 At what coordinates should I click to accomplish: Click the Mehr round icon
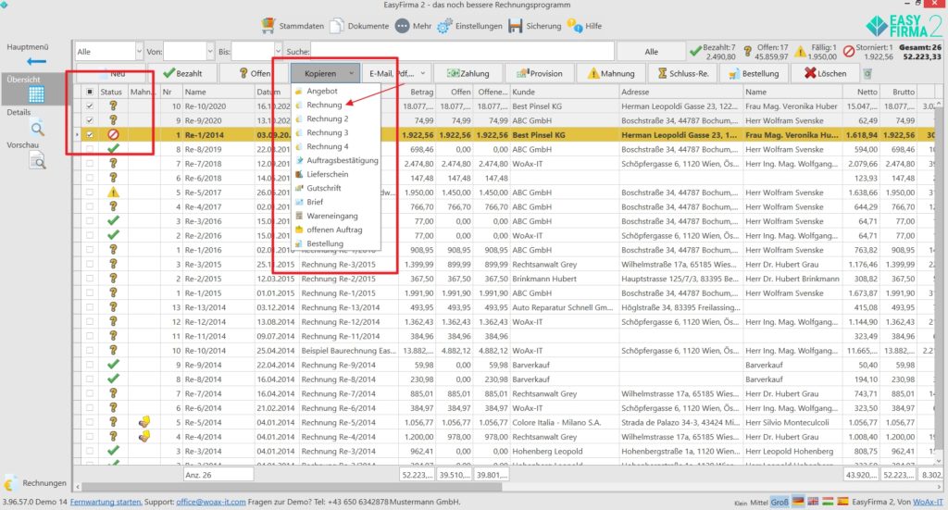pyautogui.click(x=402, y=26)
